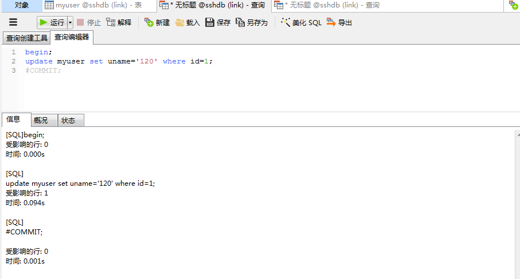The width and height of the screenshot is (520, 279).
Task: Click the 载入 (Load) folder icon
Action: pos(187,23)
